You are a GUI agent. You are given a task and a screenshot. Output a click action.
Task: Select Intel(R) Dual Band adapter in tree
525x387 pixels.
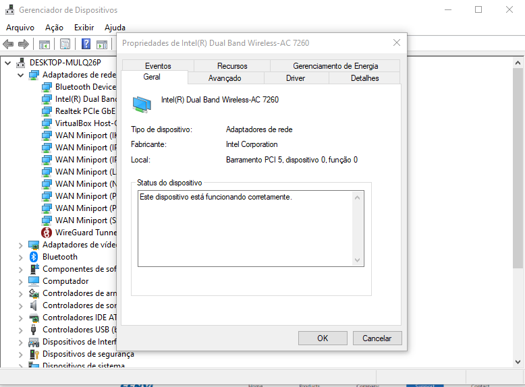[x=86, y=99]
